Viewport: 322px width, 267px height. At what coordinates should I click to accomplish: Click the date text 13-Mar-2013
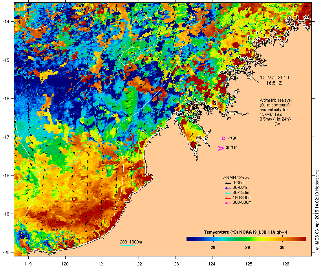pyautogui.click(x=274, y=78)
